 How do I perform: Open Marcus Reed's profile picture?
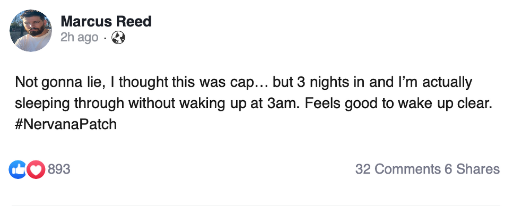[31, 31]
